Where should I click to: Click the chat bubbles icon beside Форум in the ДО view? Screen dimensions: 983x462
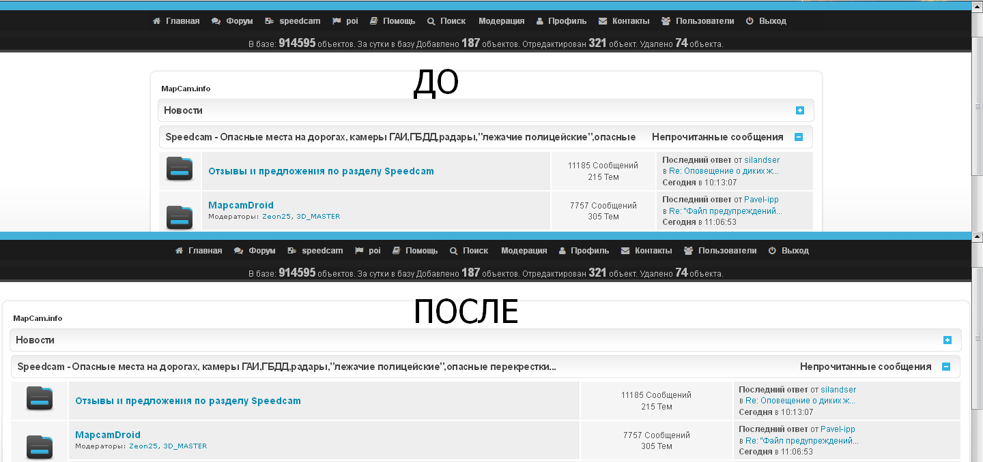(216, 21)
